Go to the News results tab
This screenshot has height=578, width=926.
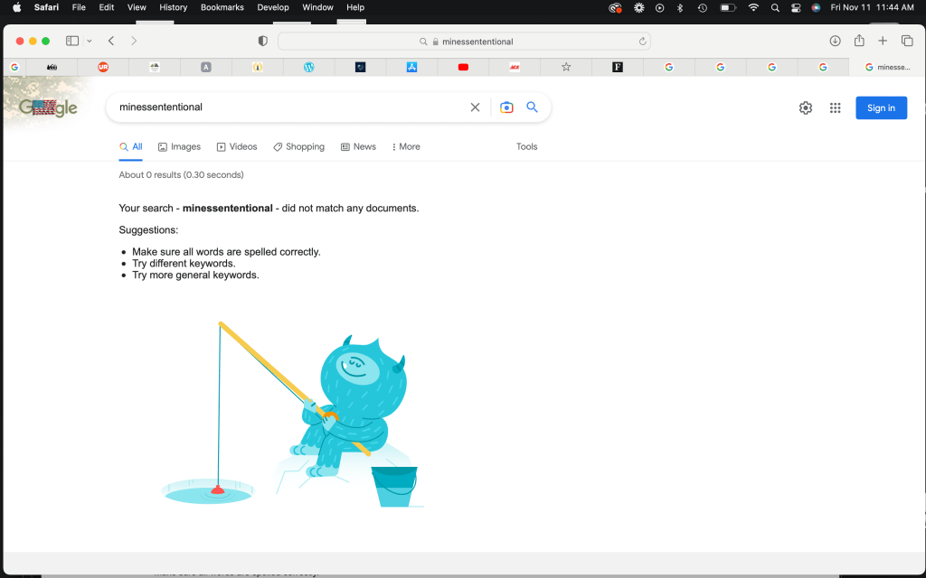tap(358, 146)
